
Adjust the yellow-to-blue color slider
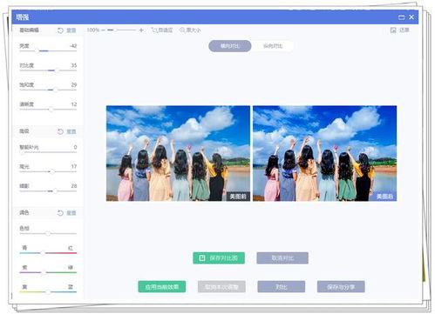pyautogui.click(x=48, y=292)
